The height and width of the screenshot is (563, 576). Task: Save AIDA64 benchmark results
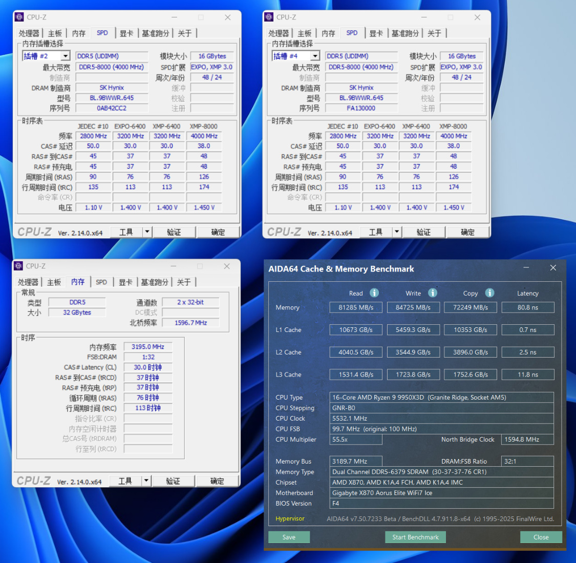[x=289, y=537]
